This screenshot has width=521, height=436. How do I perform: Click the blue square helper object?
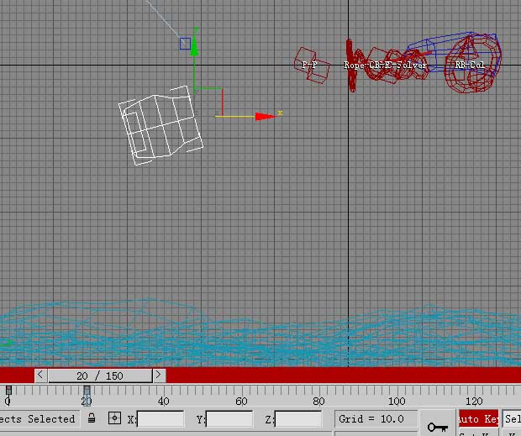[x=185, y=44]
